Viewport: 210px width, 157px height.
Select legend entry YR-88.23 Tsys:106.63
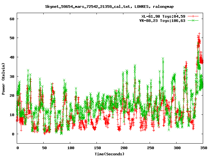[162, 21]
